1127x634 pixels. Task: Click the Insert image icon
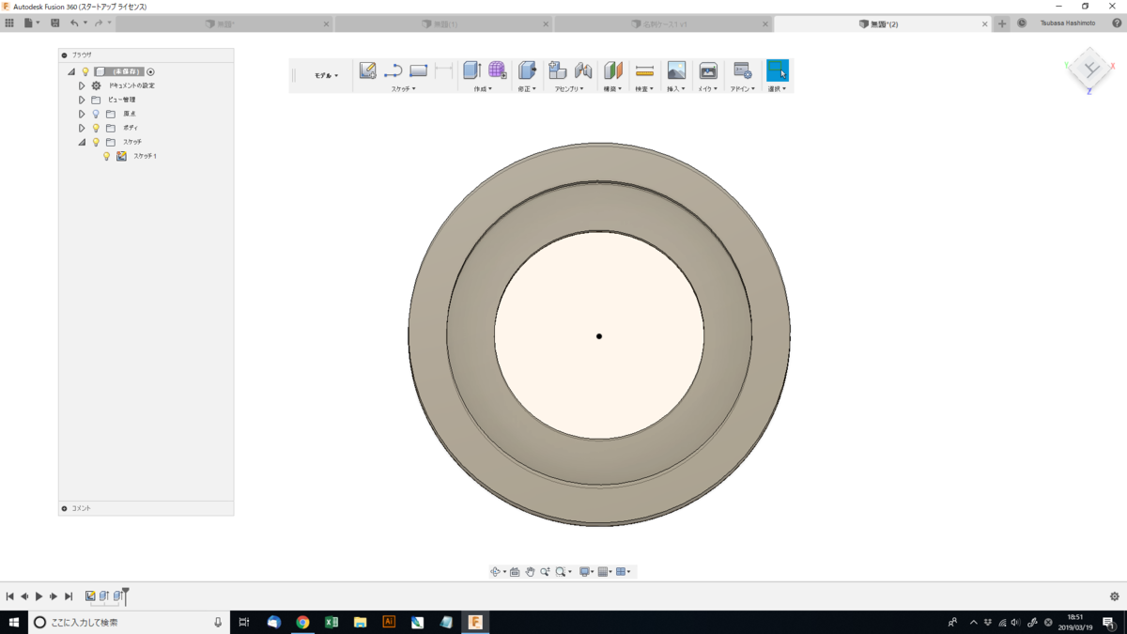676,70
